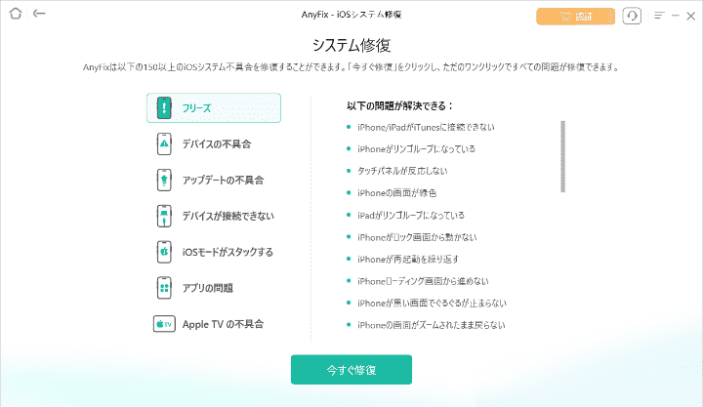
Task: Click 'iPhoneの画面がズームされたまま戻らない' list item
Action: 431,325
